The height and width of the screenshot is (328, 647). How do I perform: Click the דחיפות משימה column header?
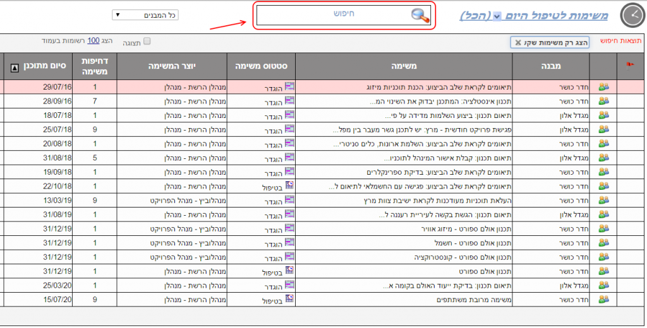coord(95,66)
